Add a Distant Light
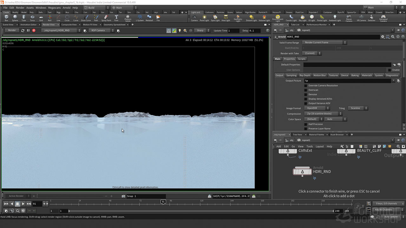Image resolution: width=406 pixels, height=228 pixels. click(251, 18)
